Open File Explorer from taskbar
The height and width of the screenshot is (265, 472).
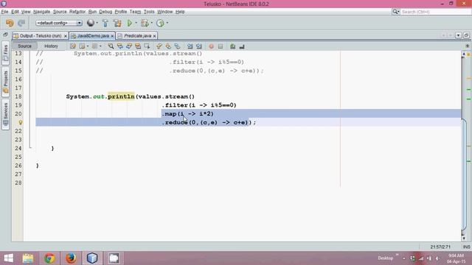pos(28,258)
